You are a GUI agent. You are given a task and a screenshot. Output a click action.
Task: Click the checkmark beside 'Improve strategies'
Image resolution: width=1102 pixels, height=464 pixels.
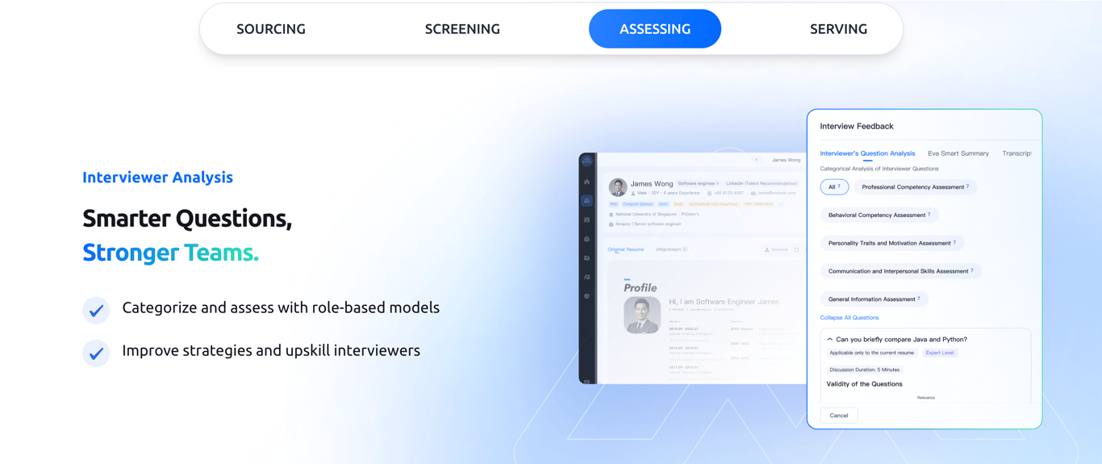point(96,353)
